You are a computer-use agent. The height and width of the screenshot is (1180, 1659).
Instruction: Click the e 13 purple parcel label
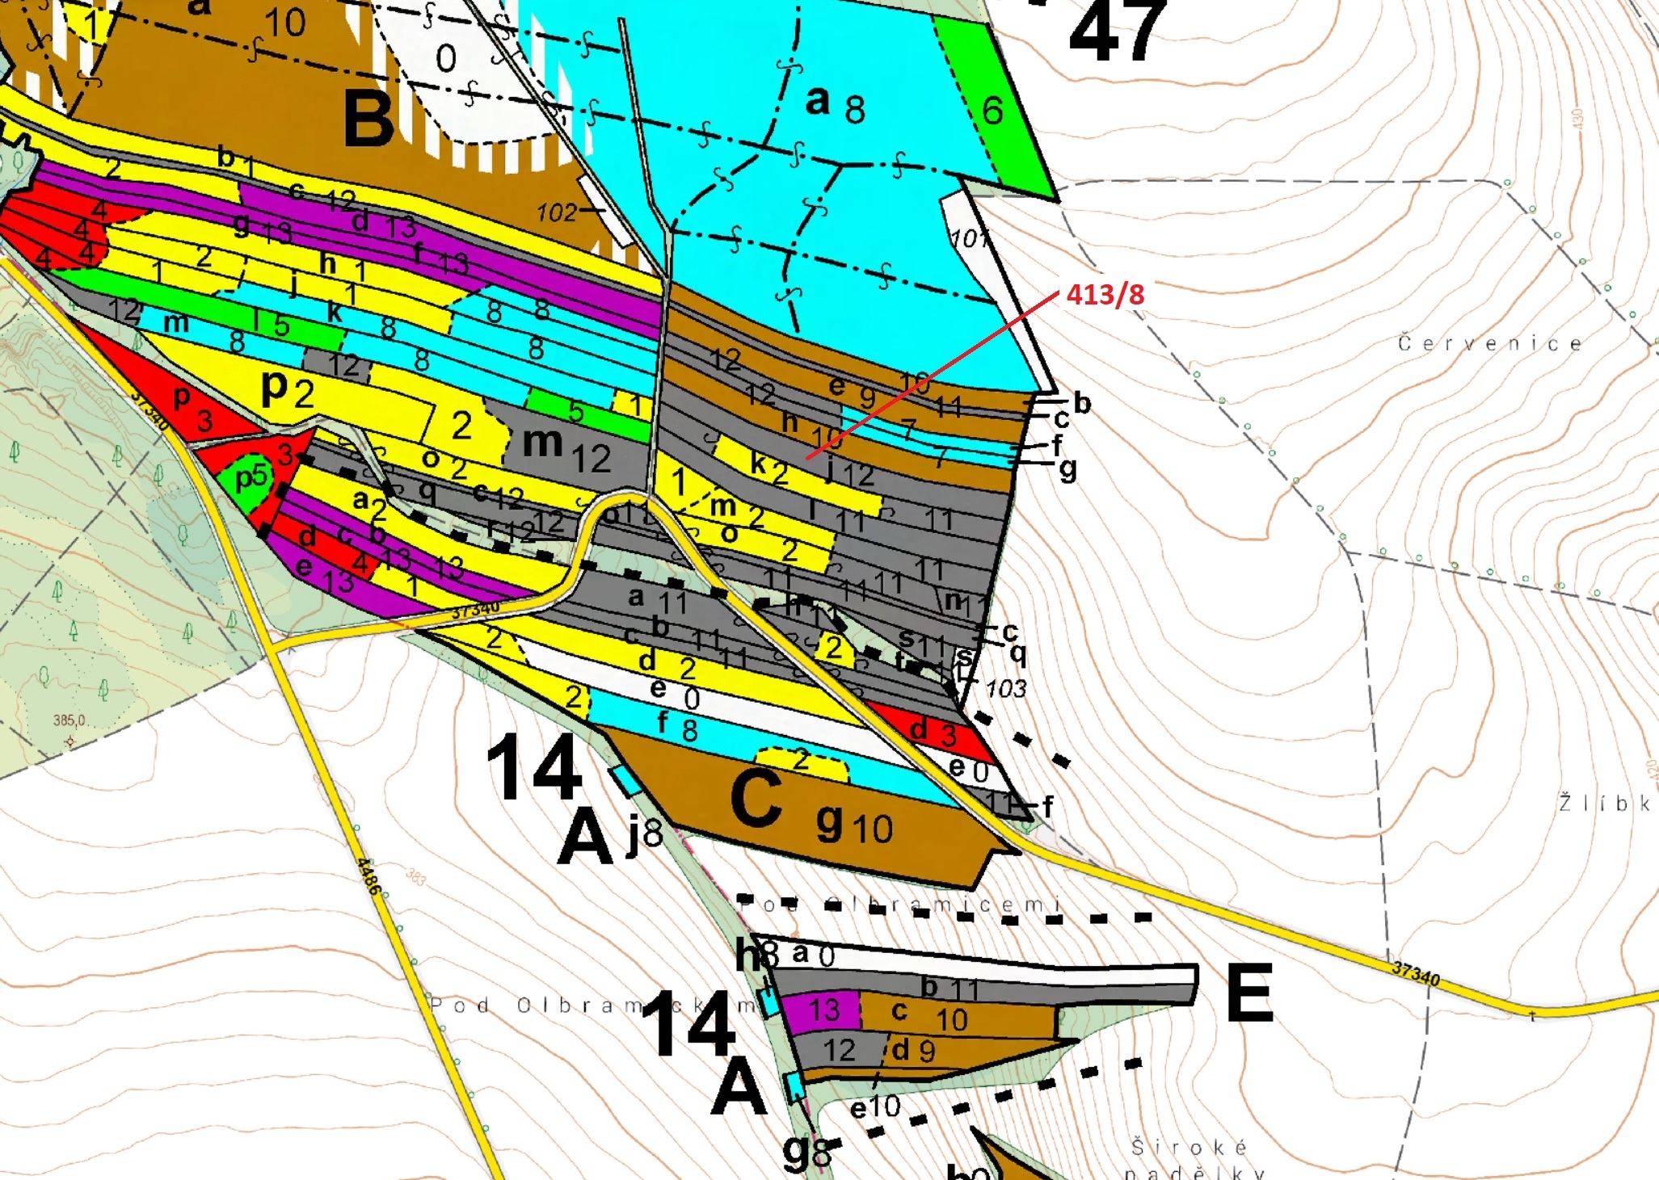324,573
